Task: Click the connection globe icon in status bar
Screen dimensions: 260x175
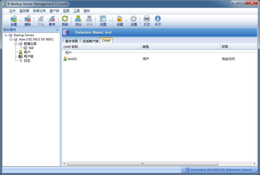Action: (x=187, y=170)
